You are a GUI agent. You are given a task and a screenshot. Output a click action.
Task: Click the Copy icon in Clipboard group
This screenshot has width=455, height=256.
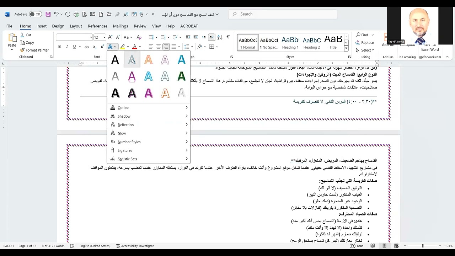(x=22, y=42)
